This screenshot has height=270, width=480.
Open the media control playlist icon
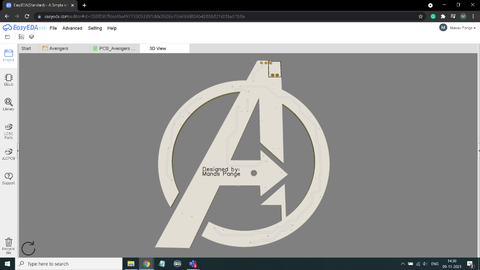(x=453, y=16)
